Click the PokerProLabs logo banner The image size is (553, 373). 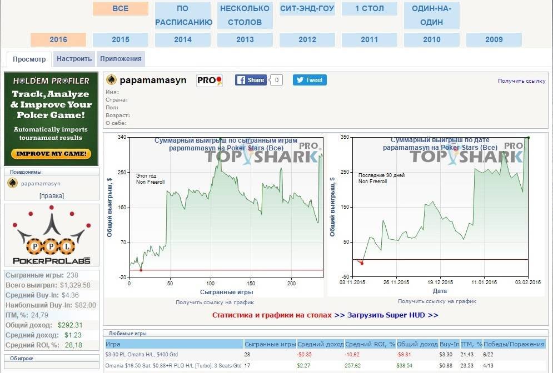51,235
